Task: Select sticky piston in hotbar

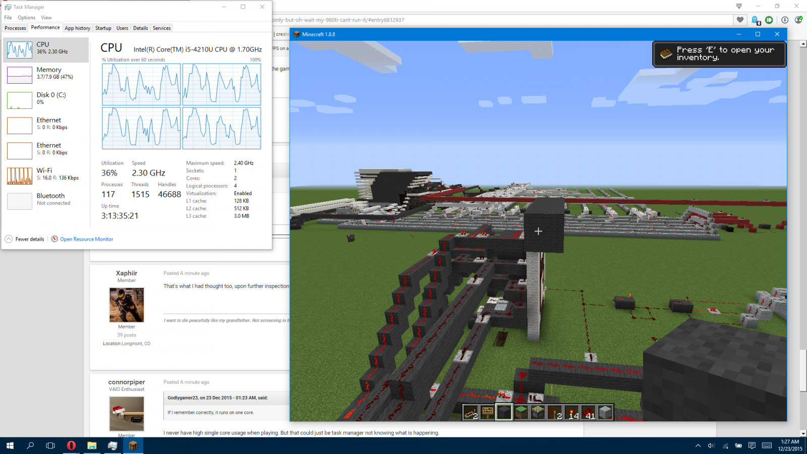Action: pos(538,413)
